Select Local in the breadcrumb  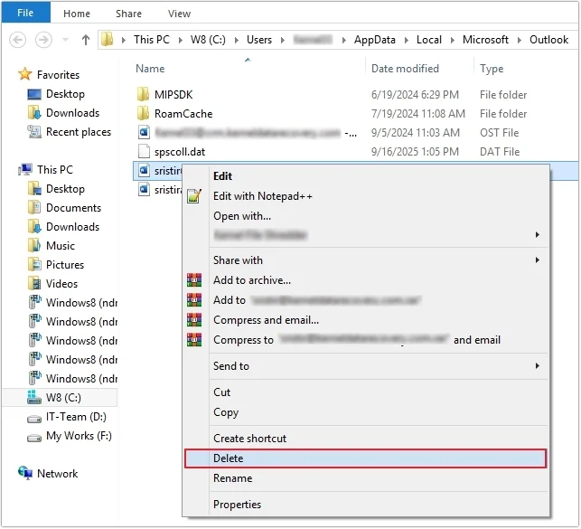429,40
